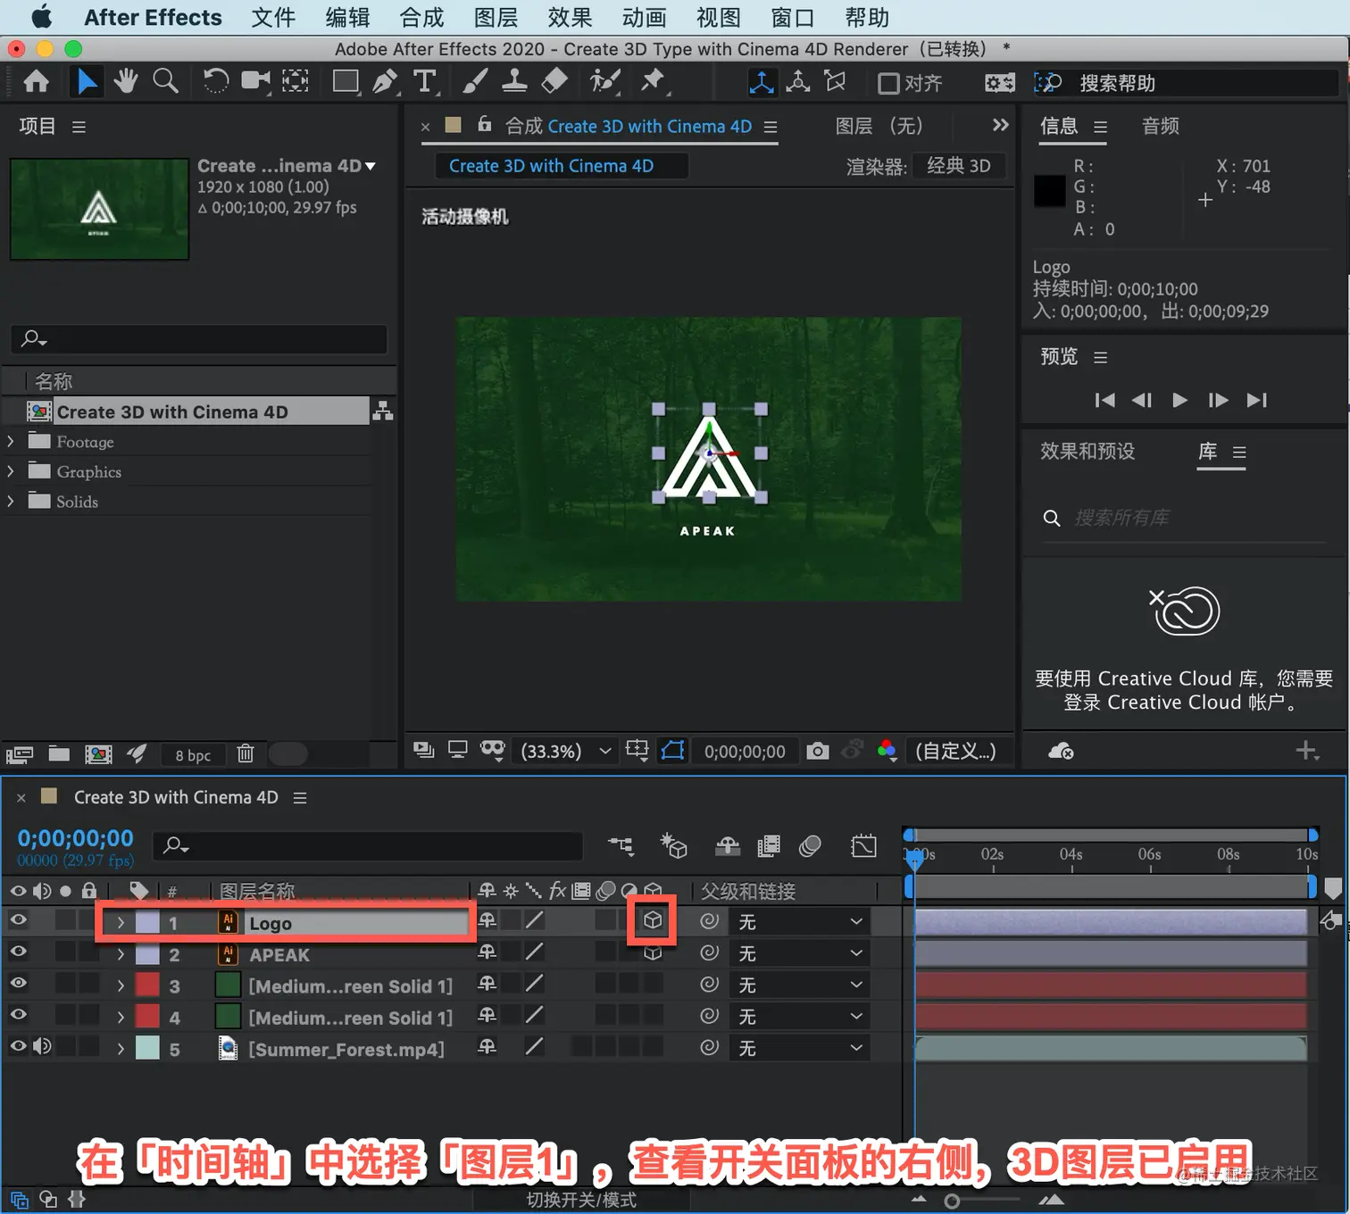
Task: Click the timeline zoom slider handle
Action: click(952, 1202)
